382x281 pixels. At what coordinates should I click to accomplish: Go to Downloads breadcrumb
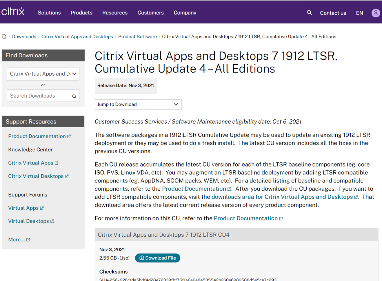[24, 37]
